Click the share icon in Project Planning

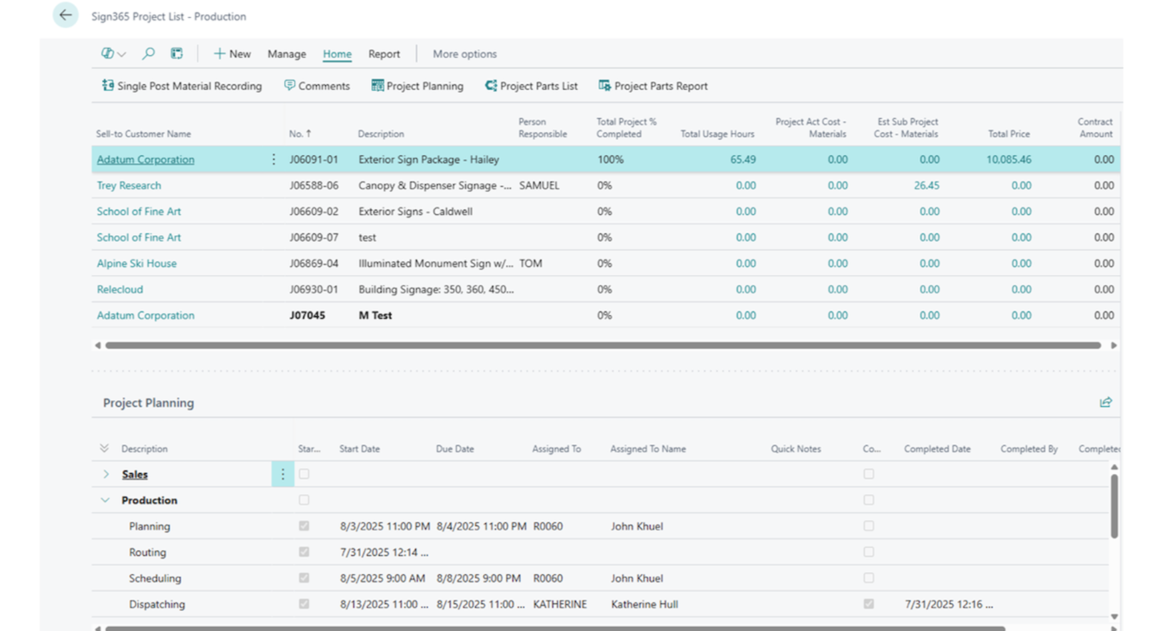pos(1106,402)
